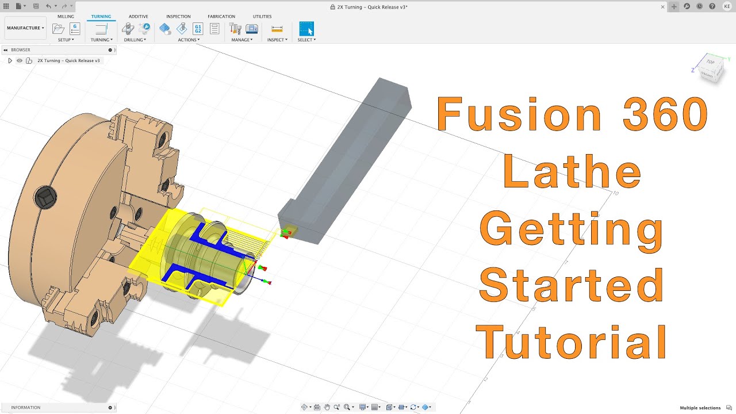Switch to the TURNING tab
The width and height of the screenshot is (736, 414).
point(101,17)
